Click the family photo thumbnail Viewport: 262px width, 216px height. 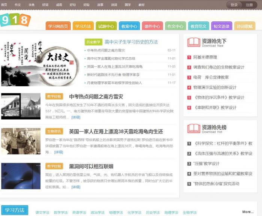coord(21,141)
